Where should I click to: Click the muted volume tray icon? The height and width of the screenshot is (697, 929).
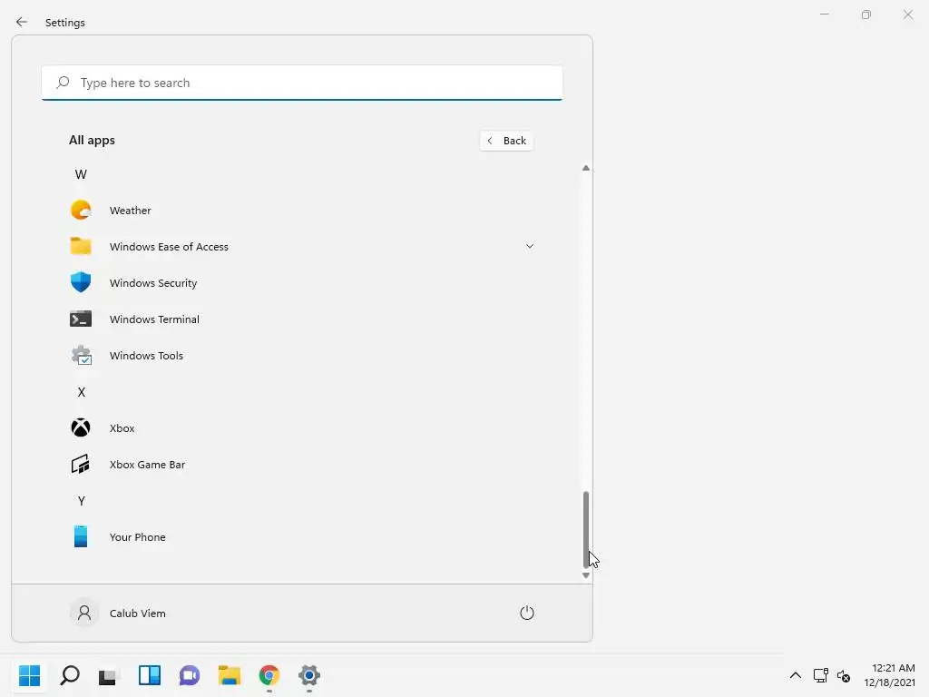tap(844, 675)
